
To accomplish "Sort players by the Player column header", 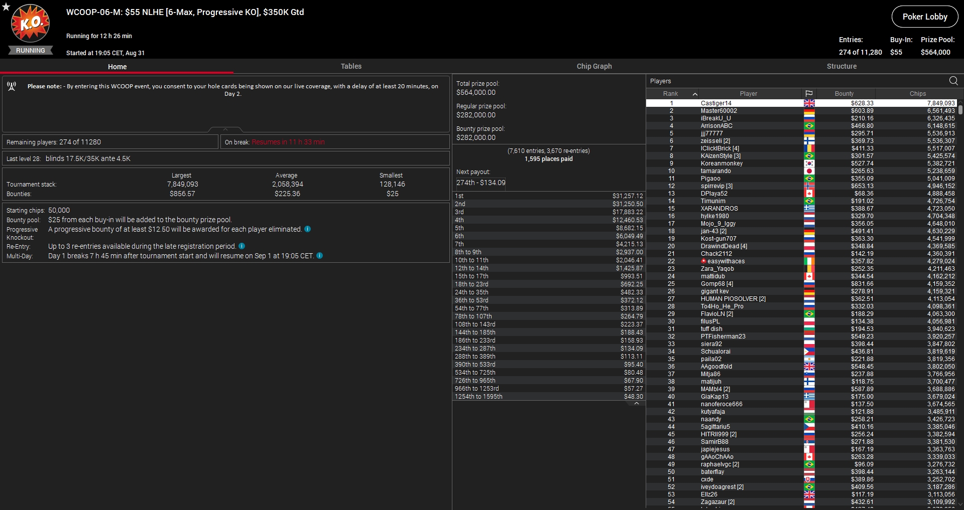I will click(748, 94).
